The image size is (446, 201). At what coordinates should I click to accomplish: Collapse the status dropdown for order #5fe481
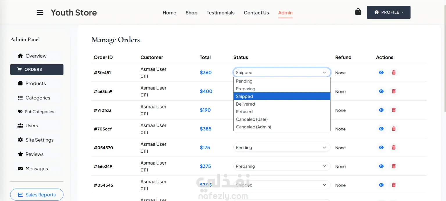pos(282,73)
